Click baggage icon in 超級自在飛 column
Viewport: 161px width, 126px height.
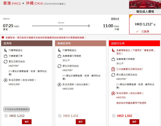(x=113, y=59)
